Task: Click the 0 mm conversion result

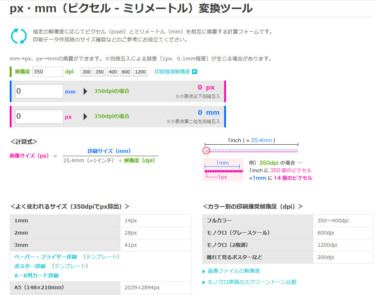Action: coord(208,113)
